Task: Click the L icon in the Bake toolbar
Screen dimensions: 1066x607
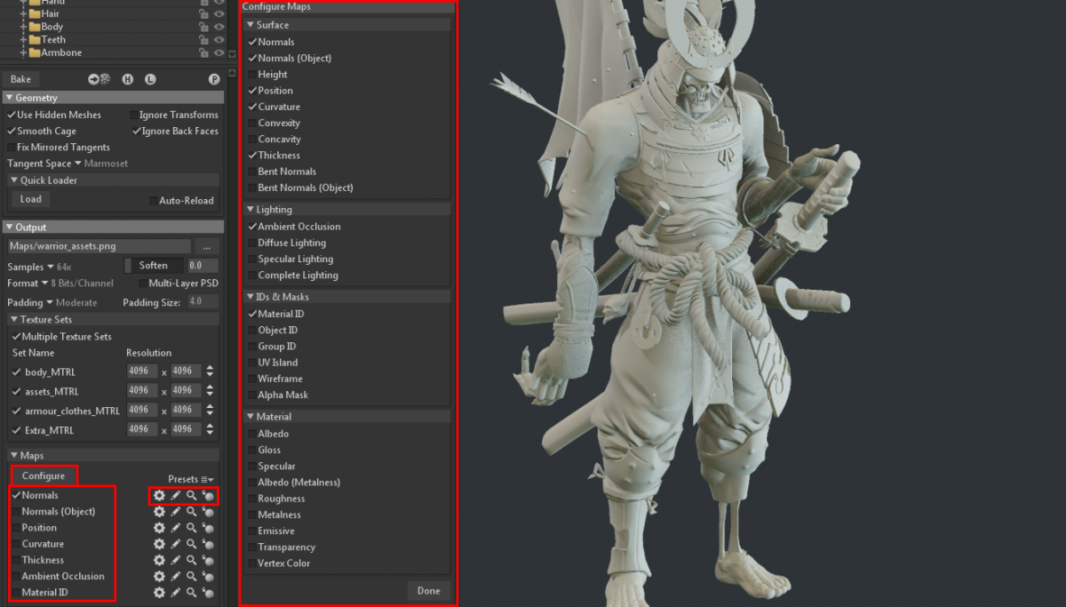Action: tap(150, 79)
